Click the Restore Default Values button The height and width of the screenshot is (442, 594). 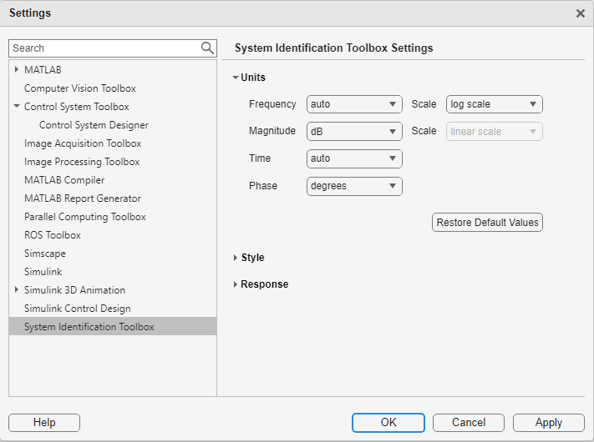pyautogui.click(x=487, y=223)
